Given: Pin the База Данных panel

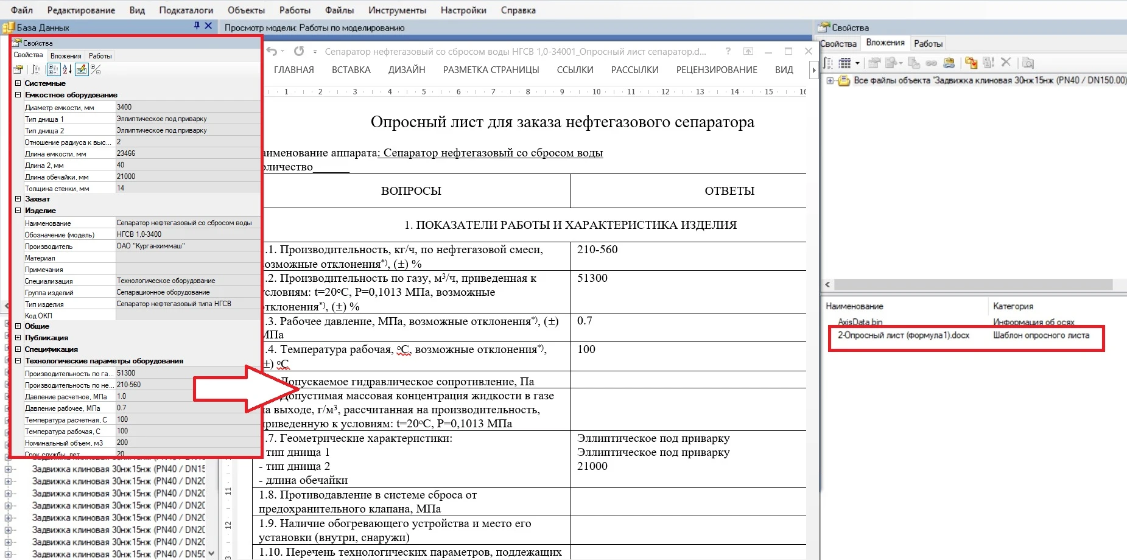Looking at the screenshot, I should click(x=197, y=26).
